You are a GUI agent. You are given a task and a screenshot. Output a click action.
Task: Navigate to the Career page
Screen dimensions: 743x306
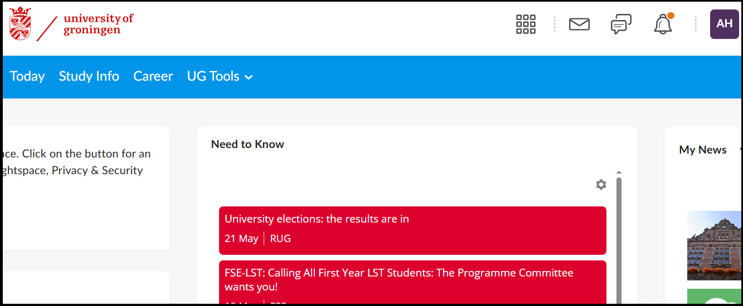pos(153,77)
